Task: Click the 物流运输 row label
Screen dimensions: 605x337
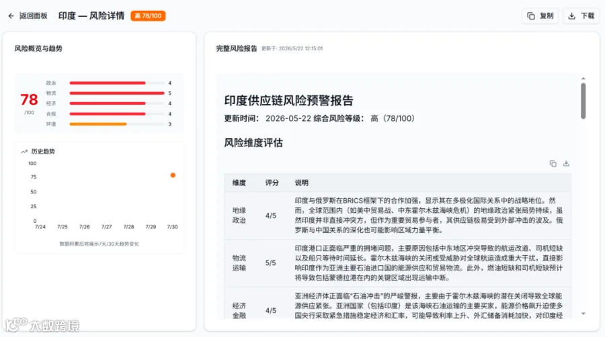Action: pos(239,263)
